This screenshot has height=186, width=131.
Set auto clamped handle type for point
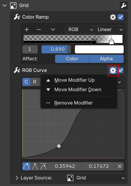(x=43, y=166)
